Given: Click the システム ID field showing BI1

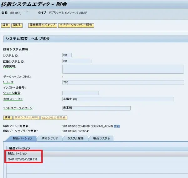Looking at the screenshot, I should tap(67, 55).
